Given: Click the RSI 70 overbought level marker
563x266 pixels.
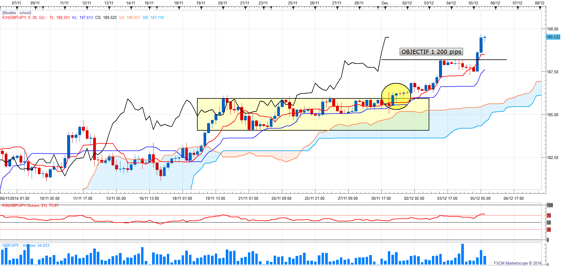Looking at the screenshot, I should click(549, 215).
